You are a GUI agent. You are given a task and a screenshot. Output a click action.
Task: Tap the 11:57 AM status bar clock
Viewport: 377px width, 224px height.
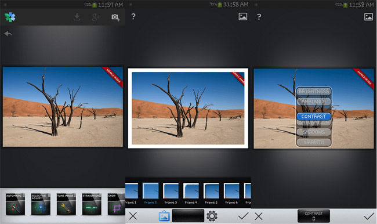(111, 5)
